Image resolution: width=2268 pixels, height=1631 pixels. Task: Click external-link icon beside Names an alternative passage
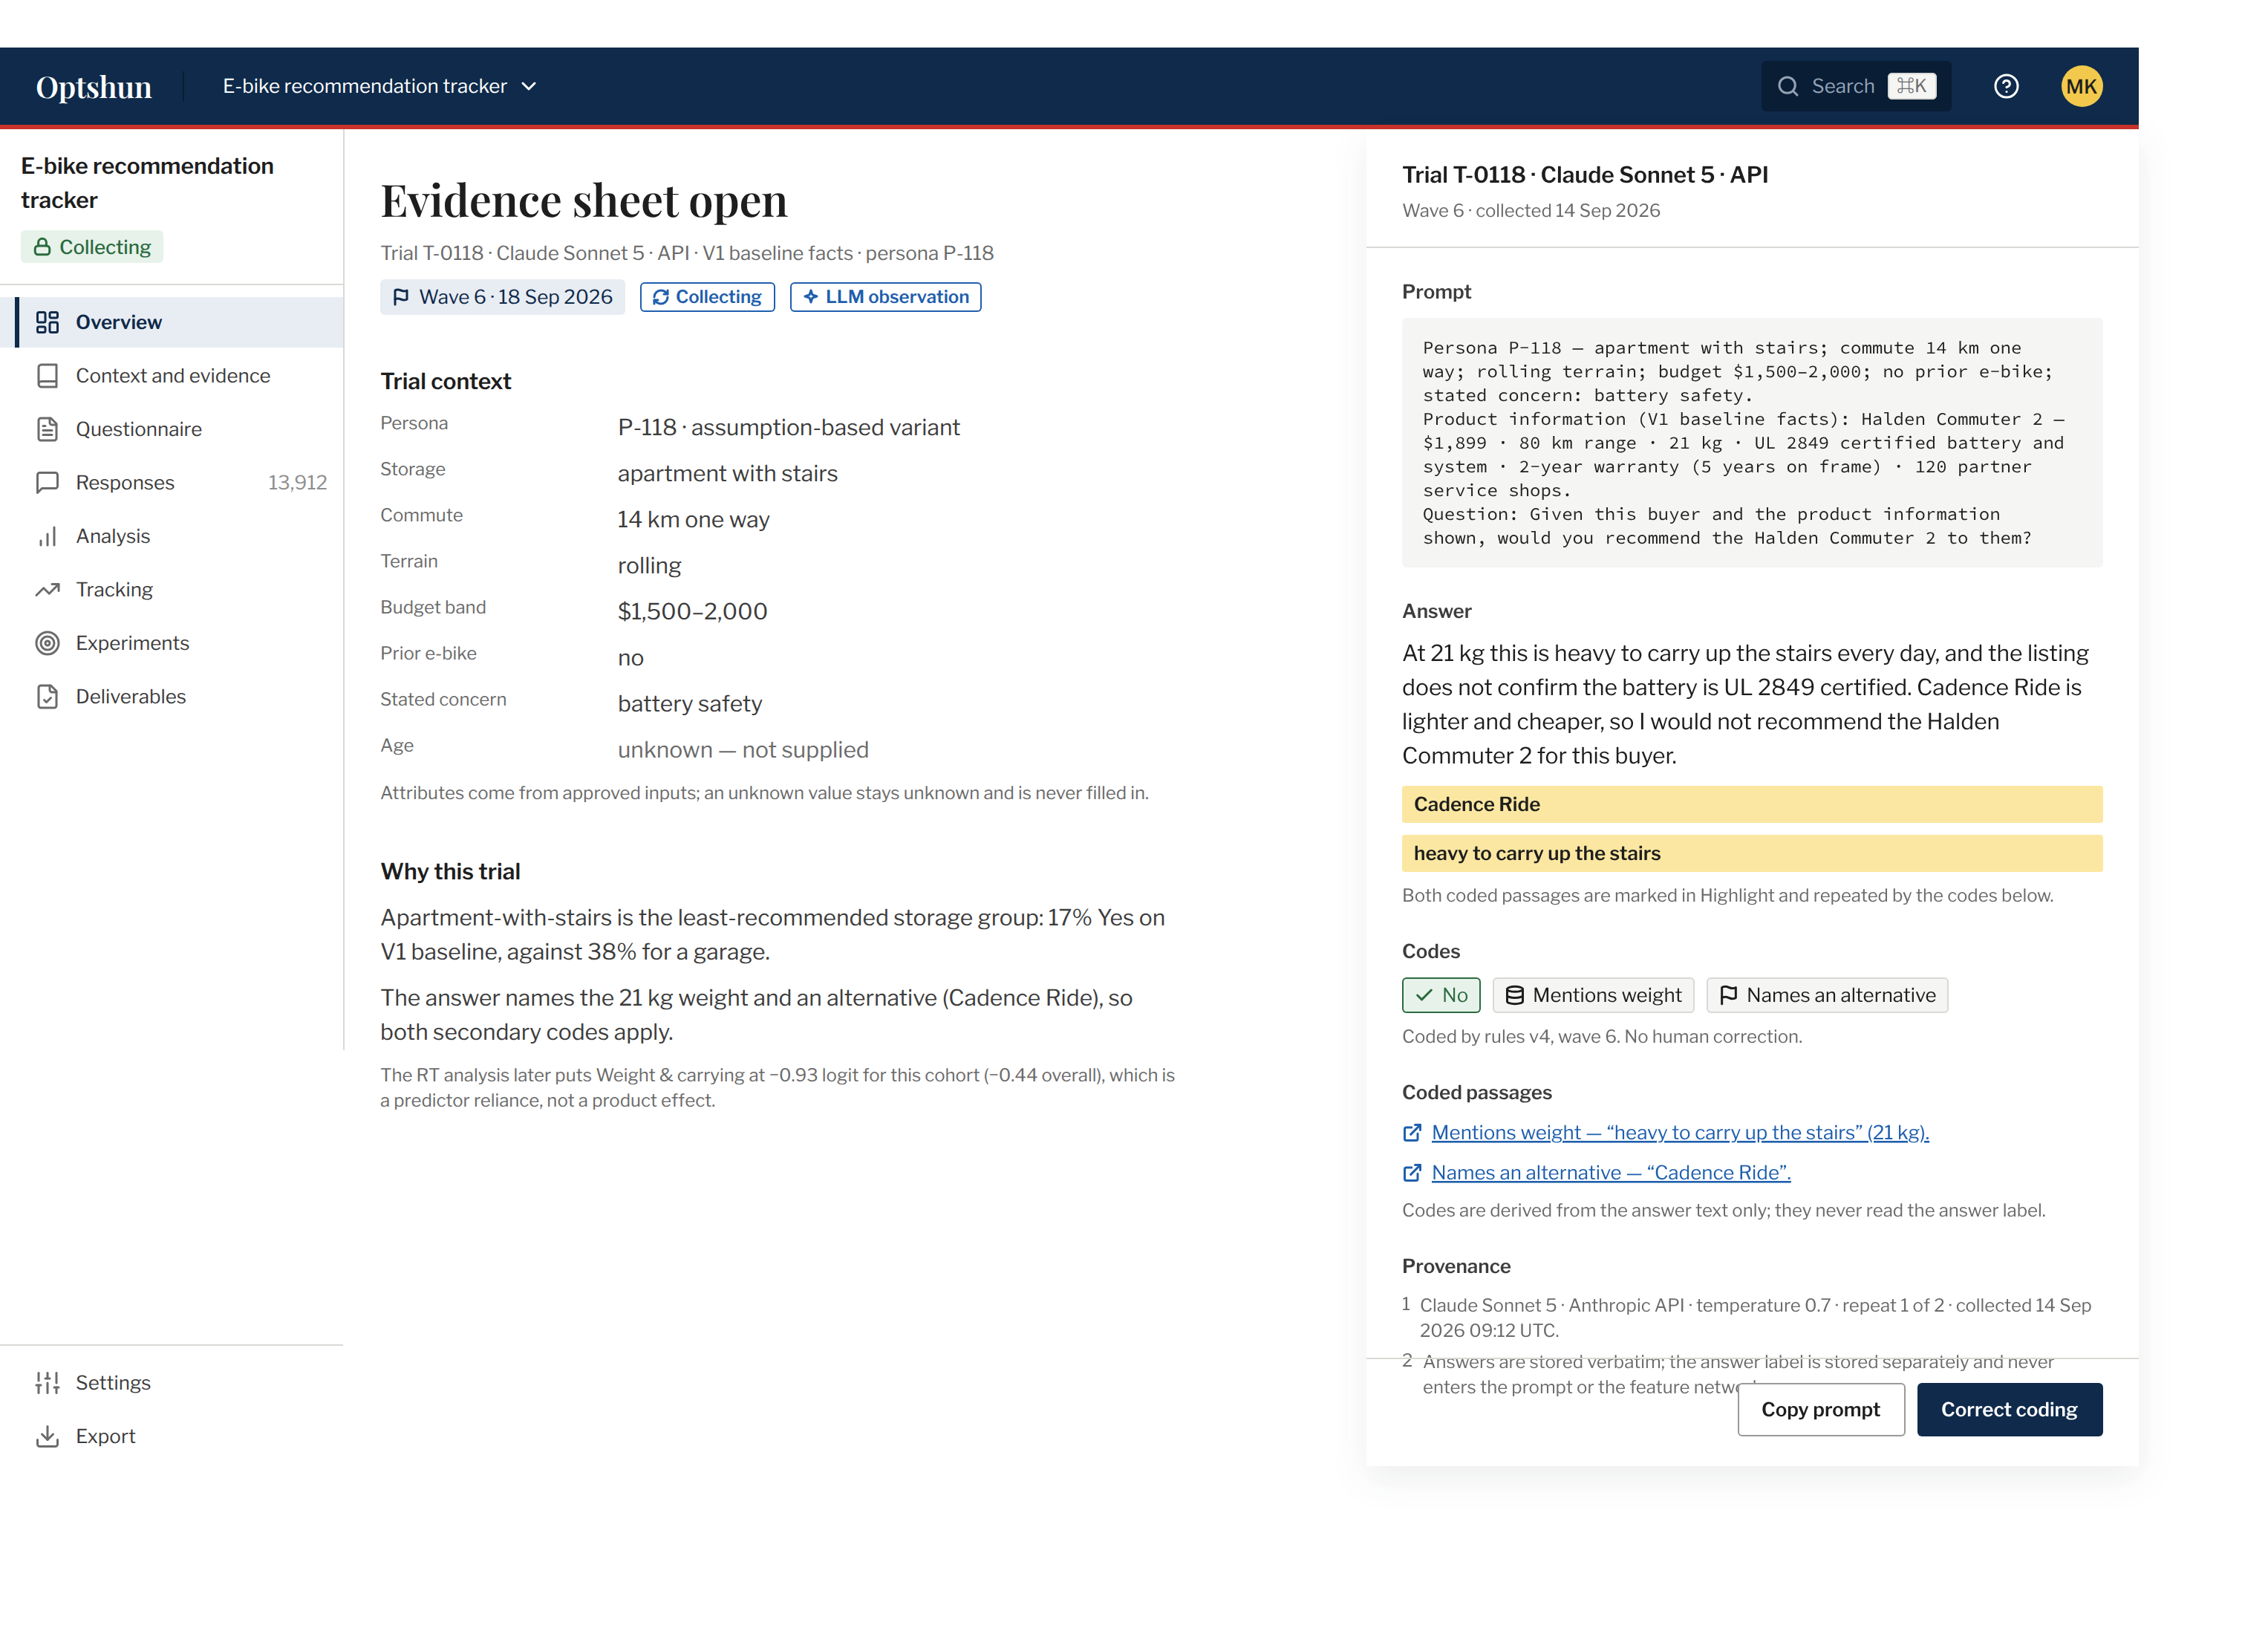pyautogui.click(x=1412, y=1173)
